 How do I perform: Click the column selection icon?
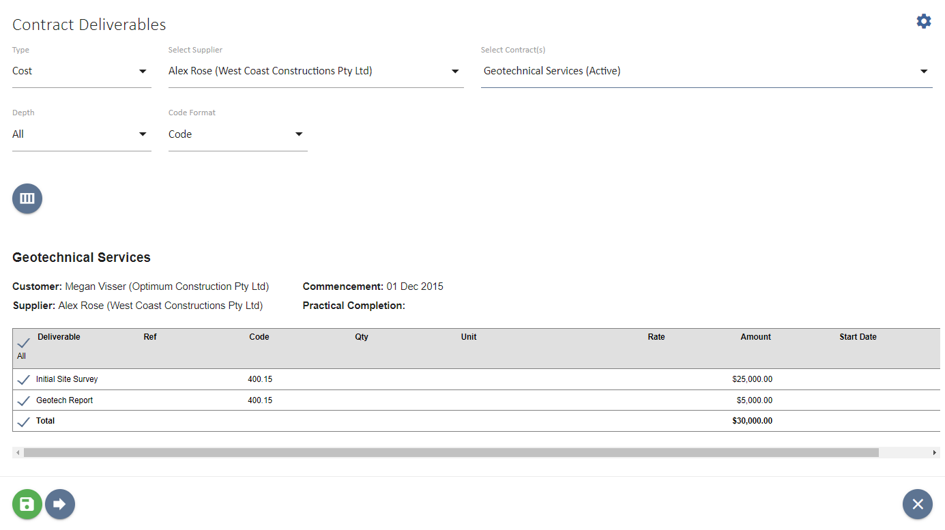27,198
